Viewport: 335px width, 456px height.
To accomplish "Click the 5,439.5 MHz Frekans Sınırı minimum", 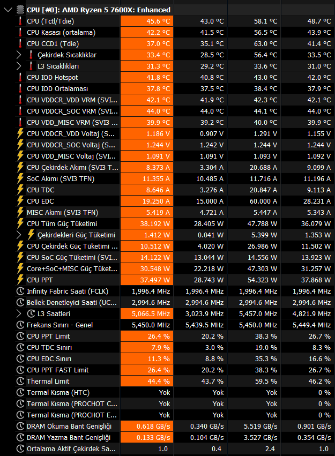I will (x=204, y=325).
